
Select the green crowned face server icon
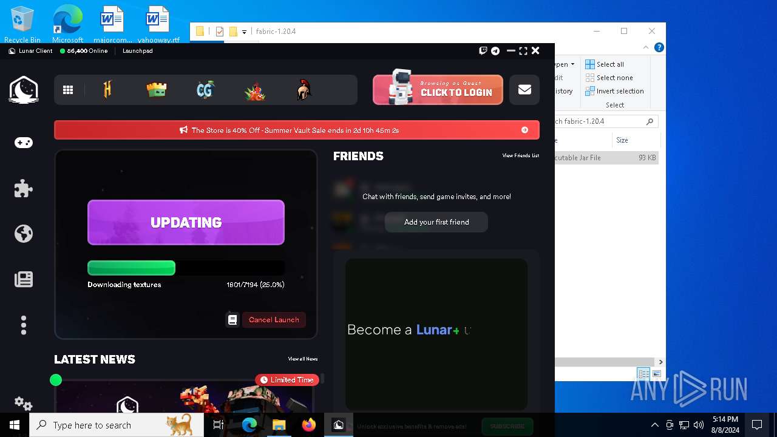[157, 90]
